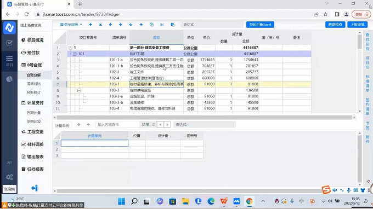This screenshot has width=373, height=209.
Task: Click previous result « button
Action: (160, 125)
